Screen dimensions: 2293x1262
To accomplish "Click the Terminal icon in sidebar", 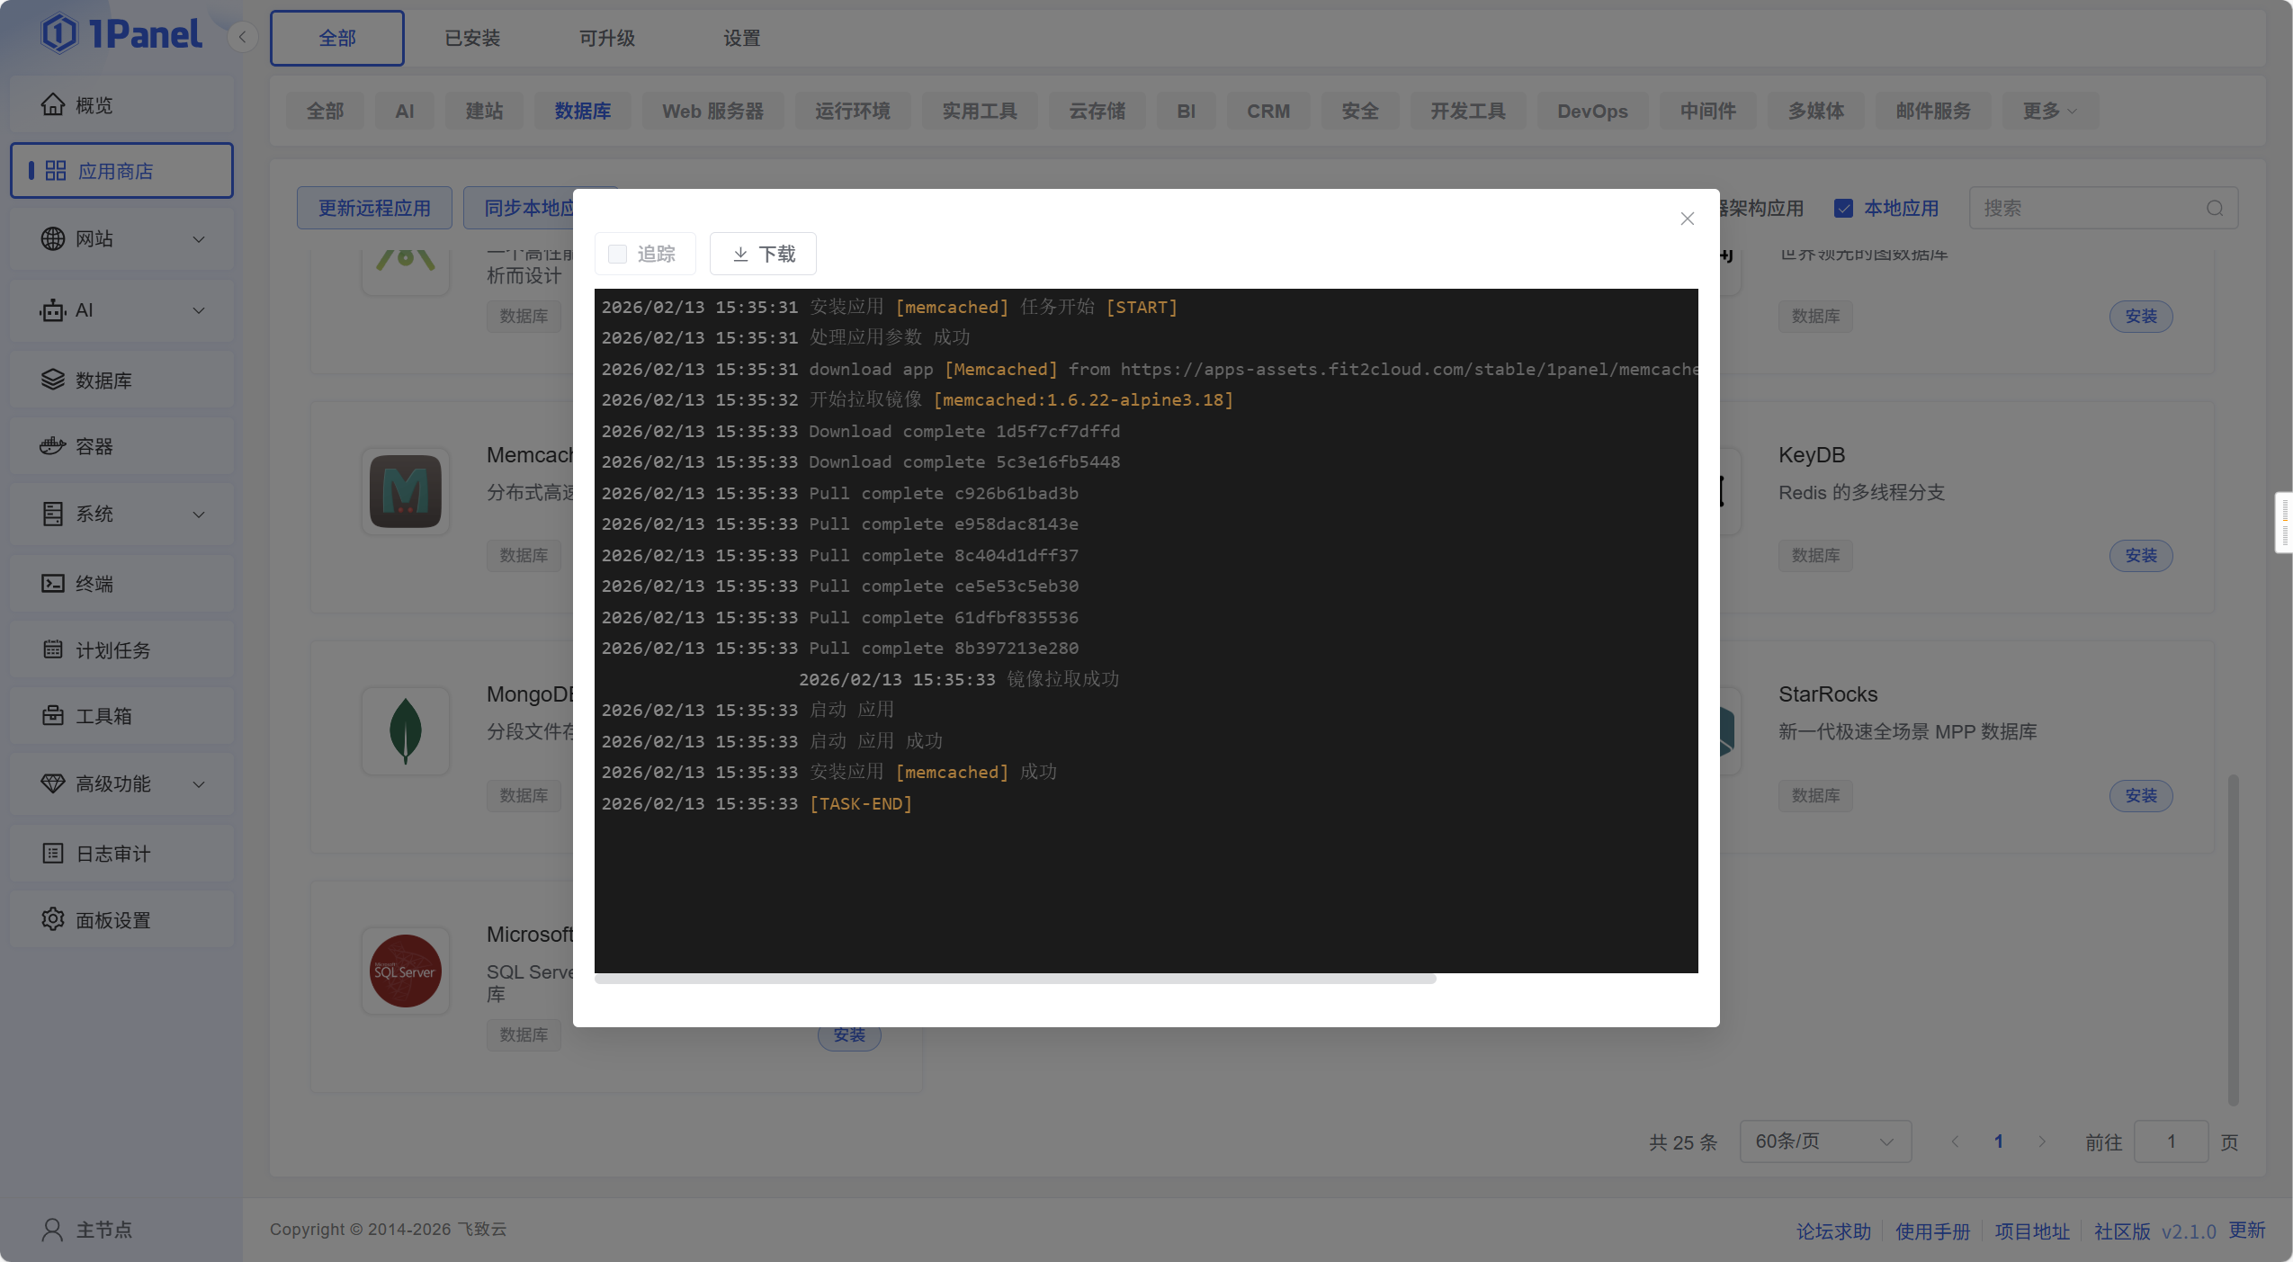I will pos(53,584).
